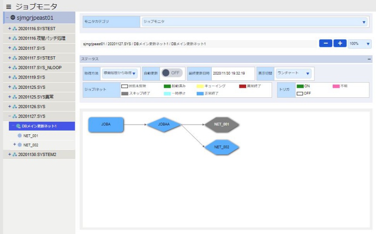Click the ジョブモニタ page title
This screenshot has width=376, height=234.
36,7
